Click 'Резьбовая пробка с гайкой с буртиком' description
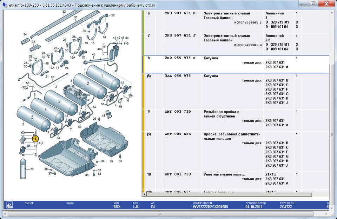 point(222,114)
